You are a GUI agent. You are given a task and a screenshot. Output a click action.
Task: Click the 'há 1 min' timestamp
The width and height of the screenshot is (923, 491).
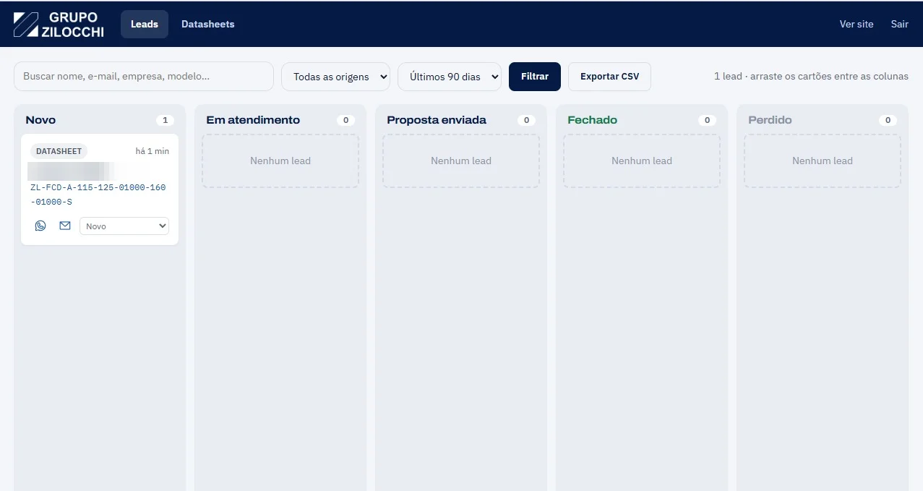153,151
